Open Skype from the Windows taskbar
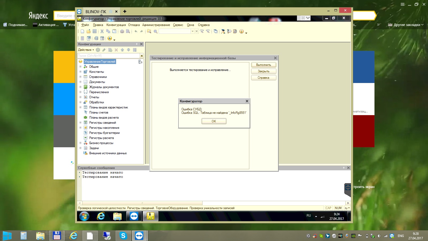 coord(123,236)
